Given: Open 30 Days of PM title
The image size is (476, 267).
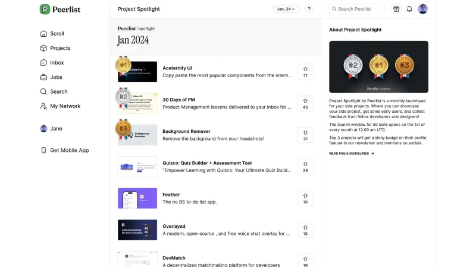Looking at the screenshot, I should tap(179, 100).
